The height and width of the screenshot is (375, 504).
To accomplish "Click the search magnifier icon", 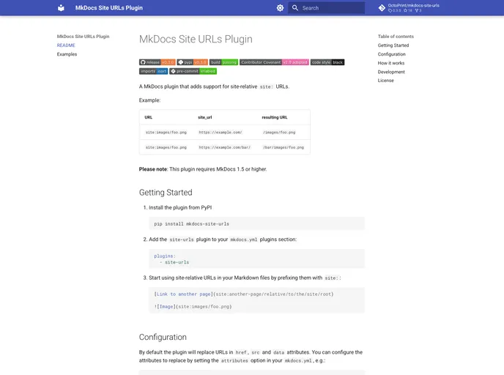I will pyautogui.click(x=295, y=8).
